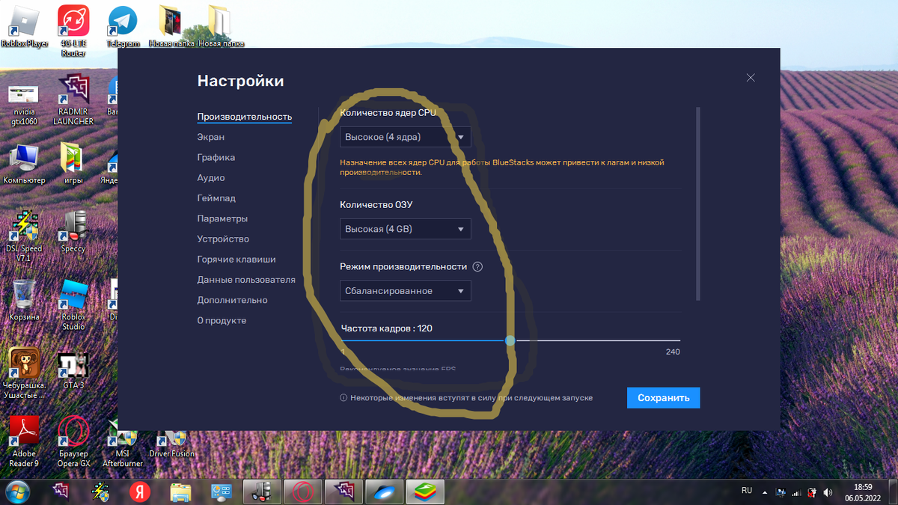Open the Roblox Player desktop shortcut

(x=24, y=26)
